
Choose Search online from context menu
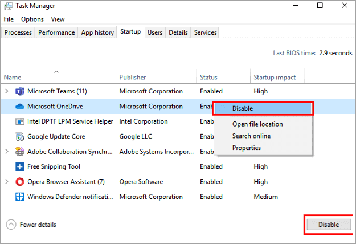251,136
